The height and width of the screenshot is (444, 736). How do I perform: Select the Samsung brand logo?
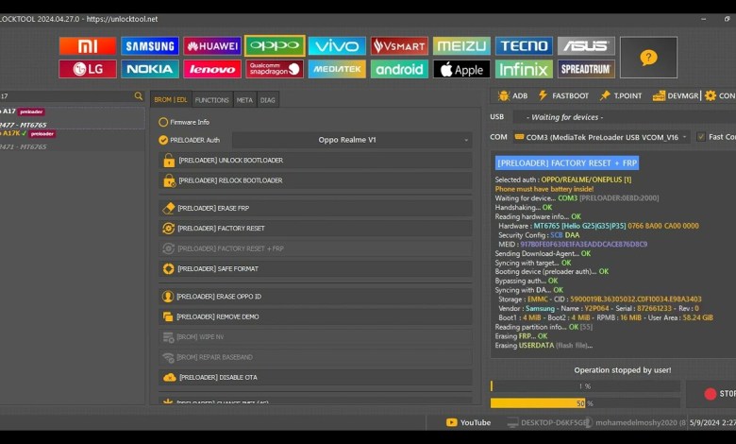(150, 46)
